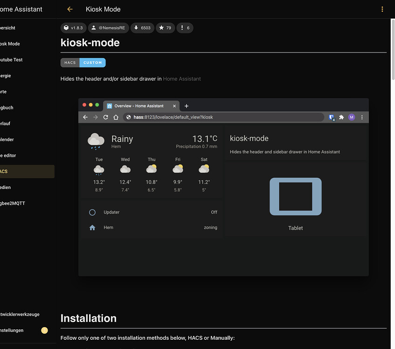Viewport: 395px width, 349px height.
Task: Click the 6503 downloads chip
Action: click(142, 28)
